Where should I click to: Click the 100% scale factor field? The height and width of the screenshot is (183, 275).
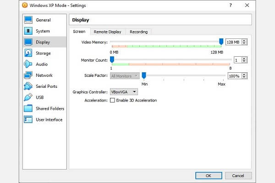pyautogui.click(x=235, y=76)
